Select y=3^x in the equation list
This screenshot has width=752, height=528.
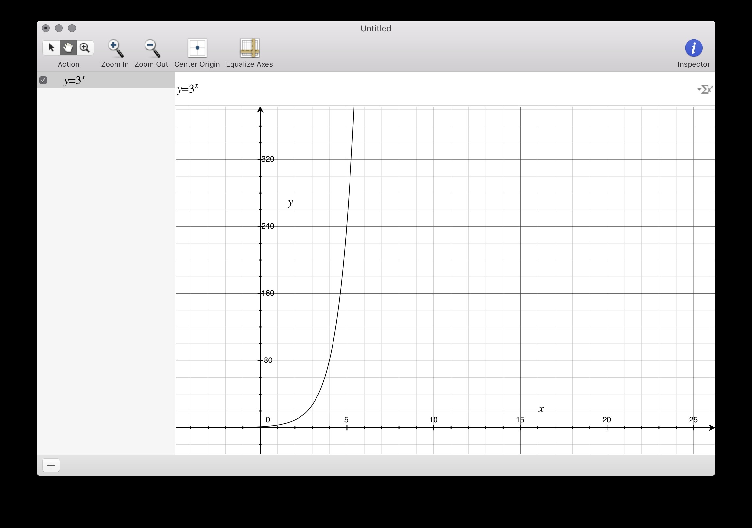[75, 80]
